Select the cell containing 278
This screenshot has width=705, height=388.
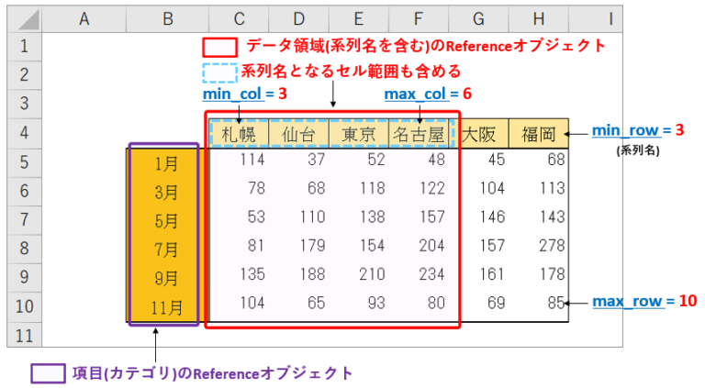coord(539,249)
